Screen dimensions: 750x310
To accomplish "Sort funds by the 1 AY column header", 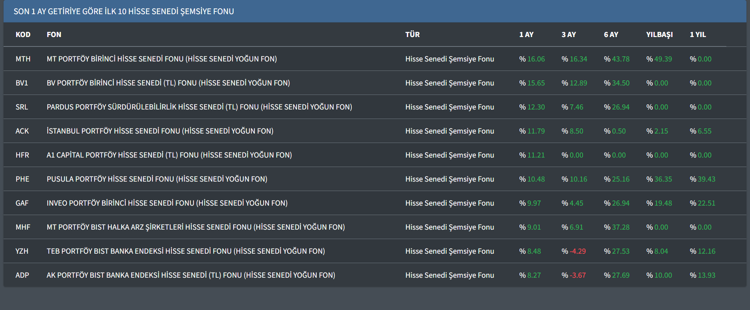I will [x=526, y=35].
